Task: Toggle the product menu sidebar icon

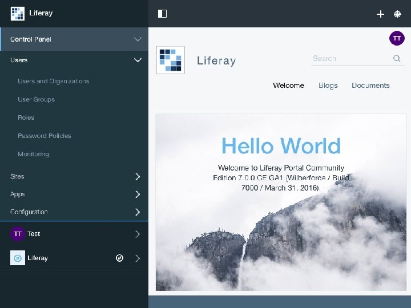Action: (162, 14)
